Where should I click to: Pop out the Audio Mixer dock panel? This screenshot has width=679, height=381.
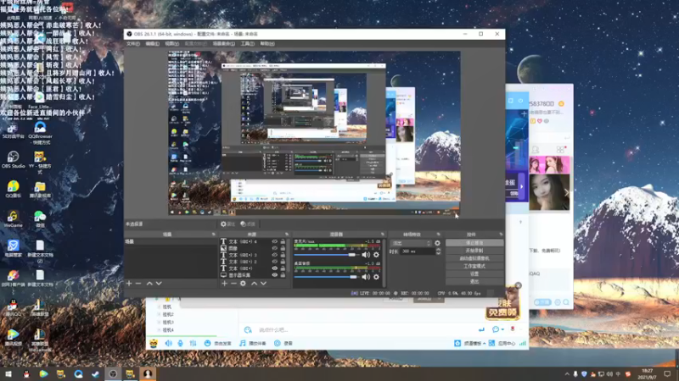[383, 235]
